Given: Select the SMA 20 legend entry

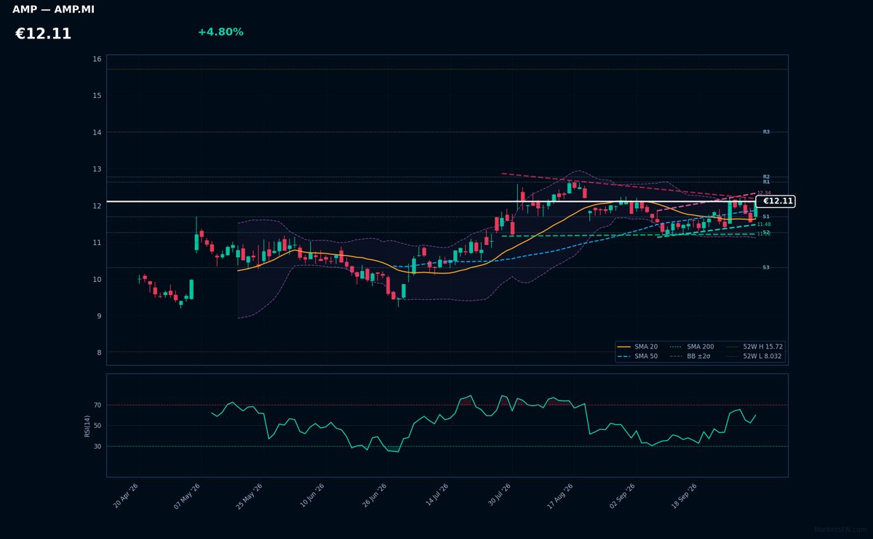Looking at the screenshot, I should (x=637, y=347).
